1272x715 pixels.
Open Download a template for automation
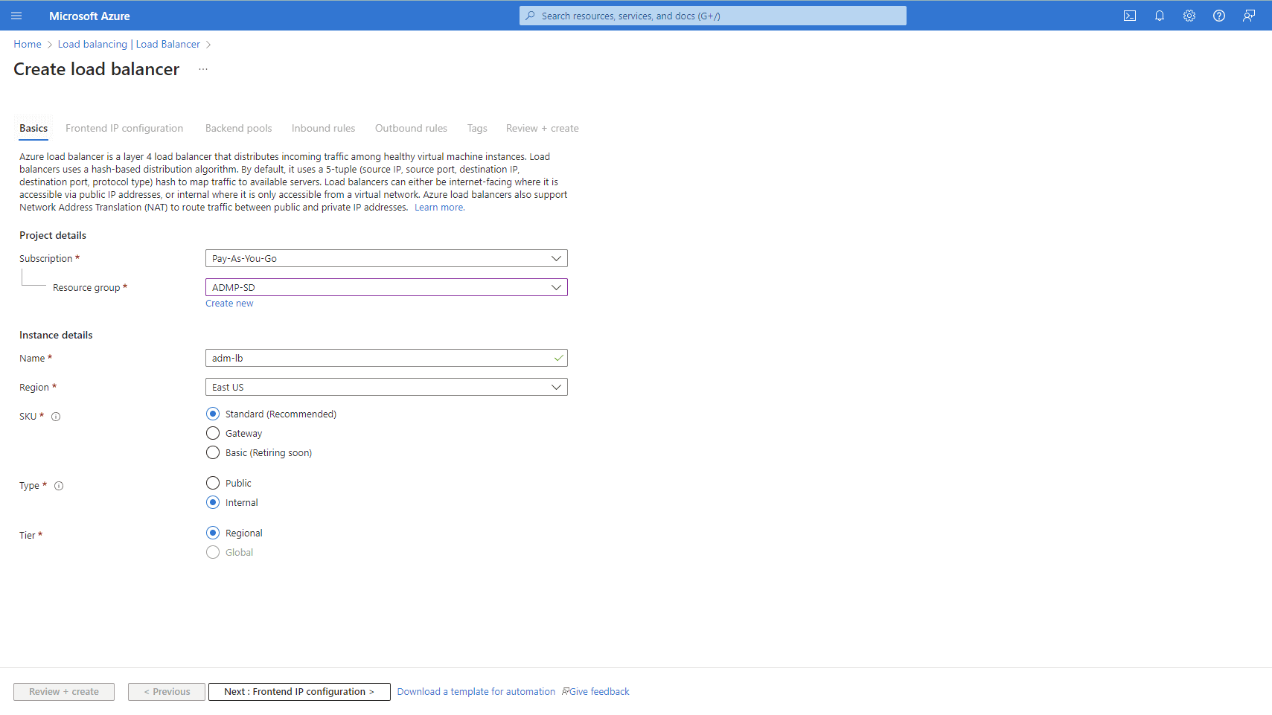click(x=476, y=691)
